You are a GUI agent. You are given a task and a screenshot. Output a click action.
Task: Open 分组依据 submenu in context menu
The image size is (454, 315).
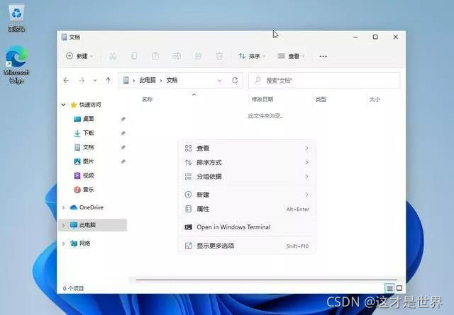(247, 176)
